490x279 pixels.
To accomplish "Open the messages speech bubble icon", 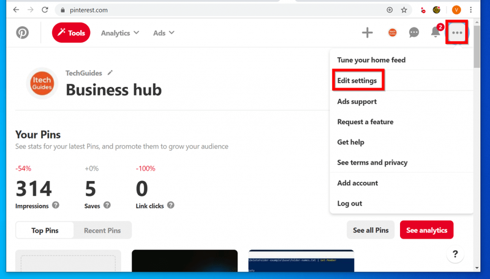I will 414,32.
